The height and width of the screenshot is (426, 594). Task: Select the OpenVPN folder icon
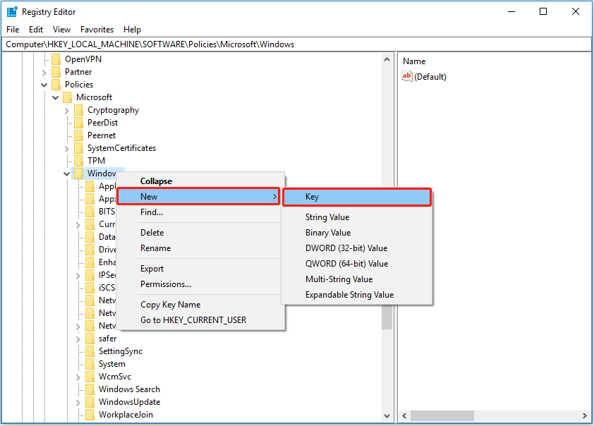click(x=56, y=59)
